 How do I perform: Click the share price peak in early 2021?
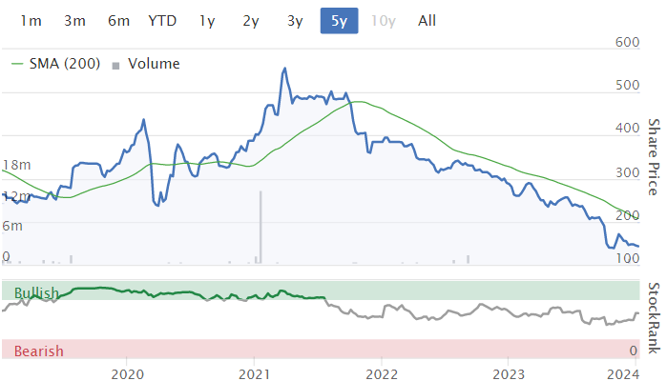(284, 69)
